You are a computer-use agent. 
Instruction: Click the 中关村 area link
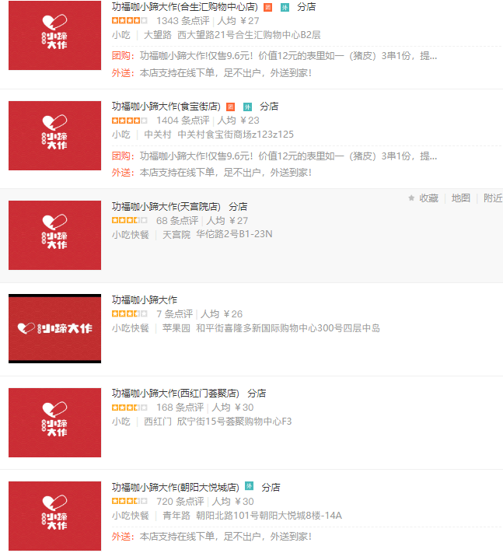click(x=158, y=135)
